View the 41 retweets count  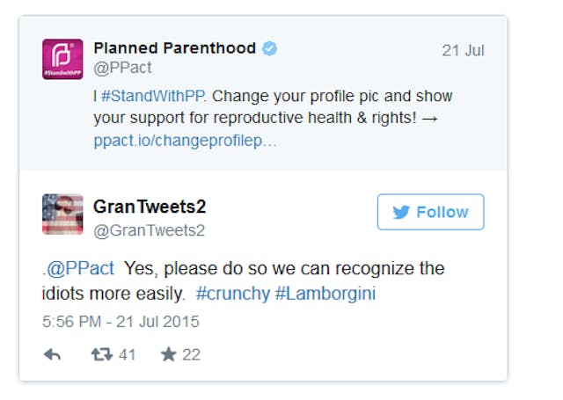[x=127, y=354]
